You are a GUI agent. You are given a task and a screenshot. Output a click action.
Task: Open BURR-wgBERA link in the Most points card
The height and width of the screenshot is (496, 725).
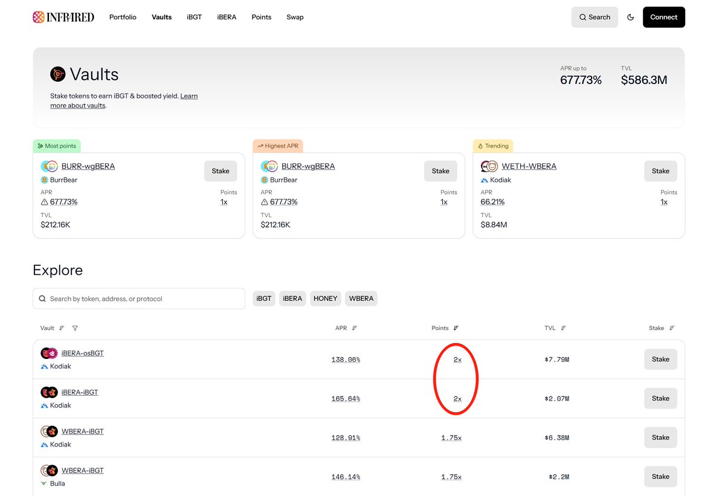pyautogui.click(x=88, y=166)
